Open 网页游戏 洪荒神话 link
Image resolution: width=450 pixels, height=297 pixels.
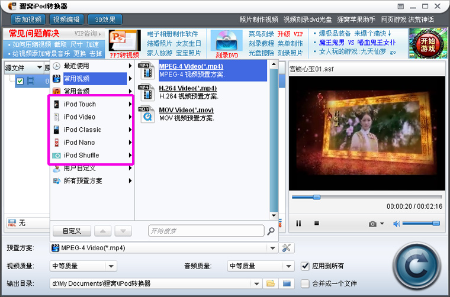407,20
